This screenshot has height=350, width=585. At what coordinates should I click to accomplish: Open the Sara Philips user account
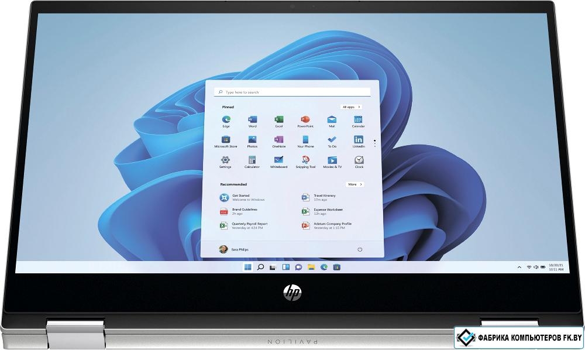(x=234, y=249)
